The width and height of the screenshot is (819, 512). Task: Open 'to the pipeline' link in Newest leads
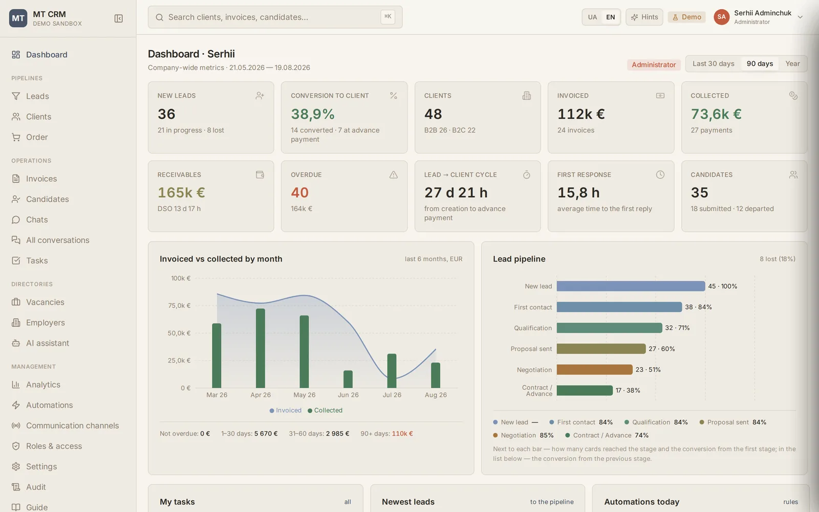tap(552, 502)
